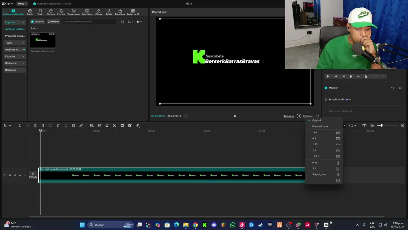This screenshot has height=230, width=408.
Task: Split the clip at playhead
Action: coord(35,126)
